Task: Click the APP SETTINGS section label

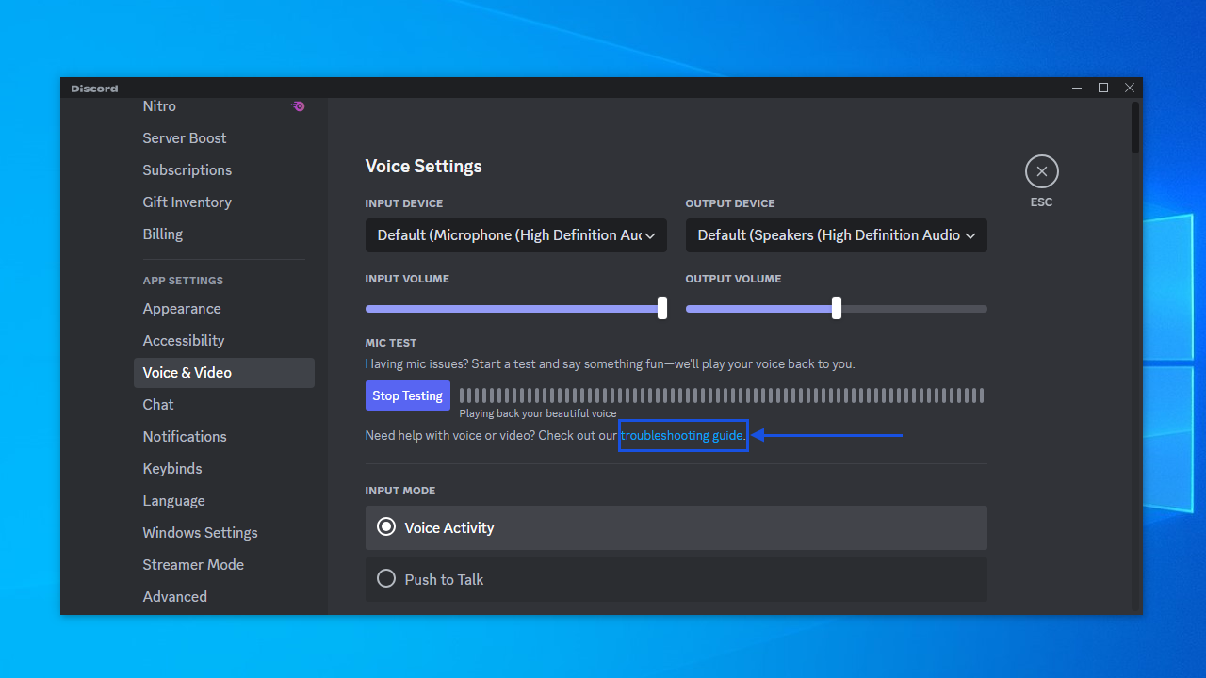Action: pos(183,281)
